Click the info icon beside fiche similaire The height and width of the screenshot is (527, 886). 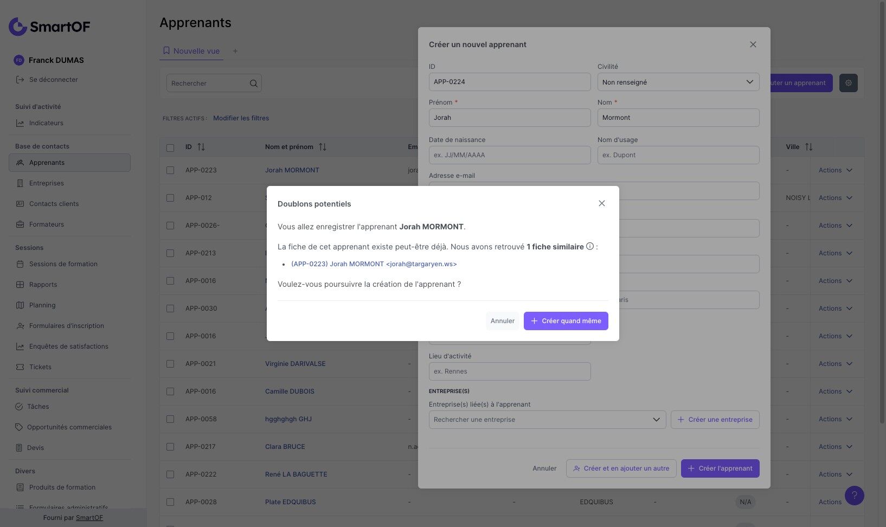pos(589,246)
